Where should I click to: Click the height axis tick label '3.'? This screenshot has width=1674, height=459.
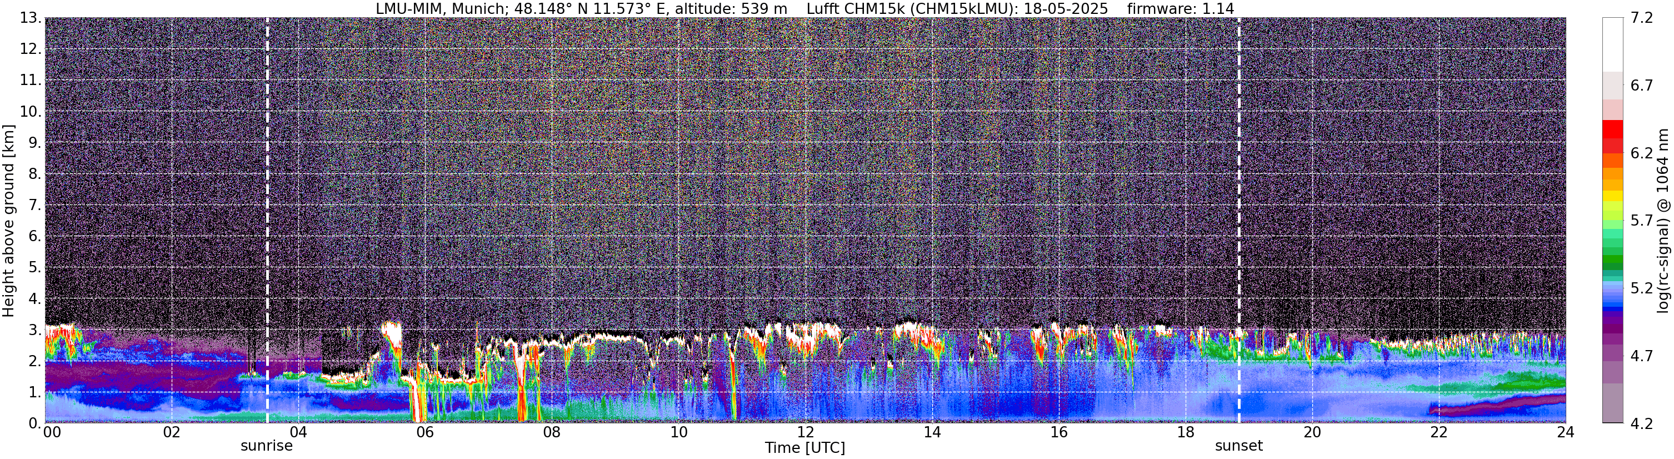point(34,330)
